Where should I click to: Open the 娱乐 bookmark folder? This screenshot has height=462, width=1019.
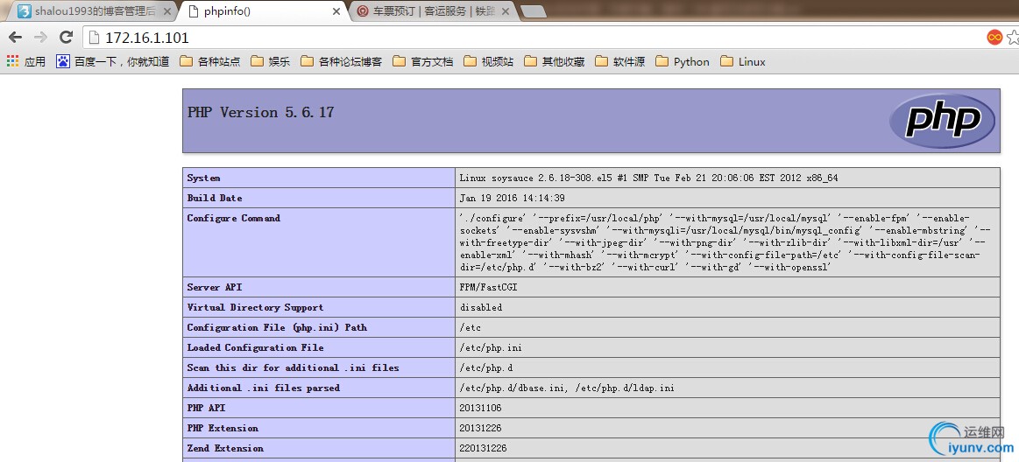point(271,61)
